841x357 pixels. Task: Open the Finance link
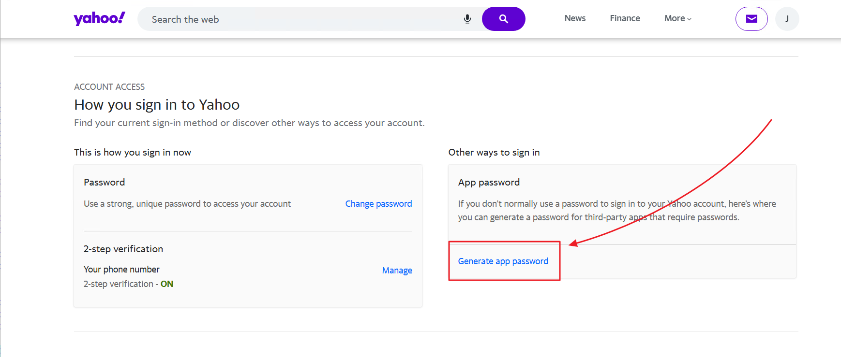click(x=625, y=18)
